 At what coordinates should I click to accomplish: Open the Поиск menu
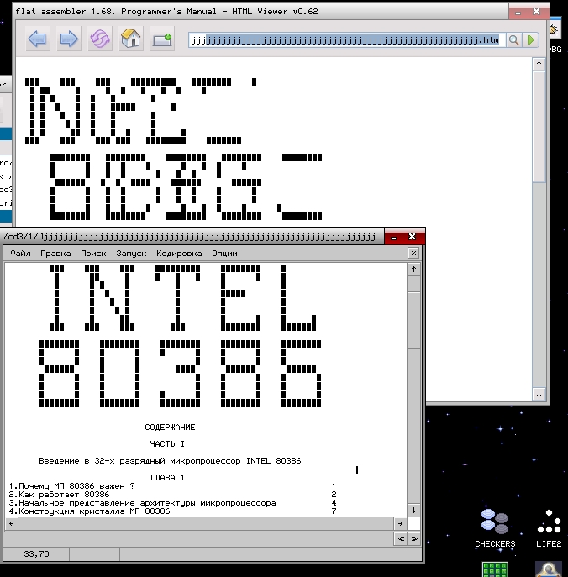pos(93,253)
